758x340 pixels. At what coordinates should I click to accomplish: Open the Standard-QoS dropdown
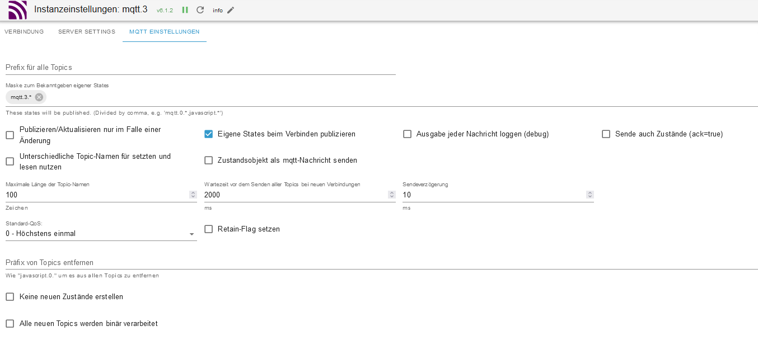point(101,234)
